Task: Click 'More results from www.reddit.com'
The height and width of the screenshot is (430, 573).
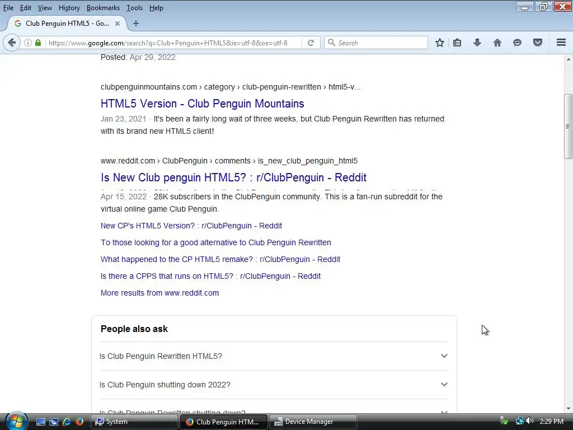Action: click(159, 293)
